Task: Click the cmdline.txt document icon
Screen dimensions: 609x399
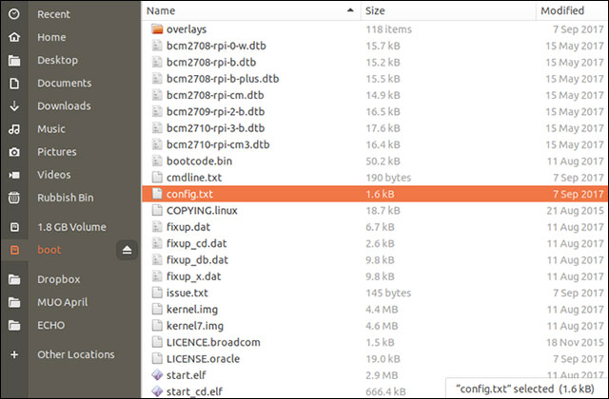Action: [x=157, y=178]
